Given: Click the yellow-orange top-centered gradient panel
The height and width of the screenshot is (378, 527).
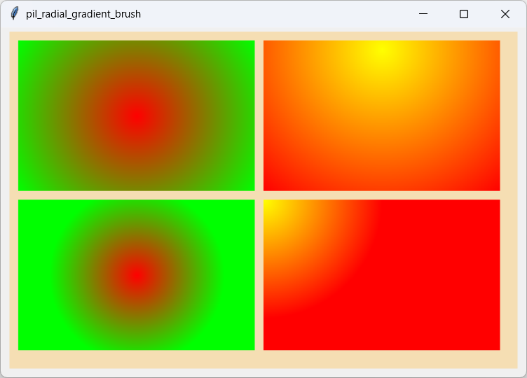Looking at the screenshot, I should click(x=382, y=115).
